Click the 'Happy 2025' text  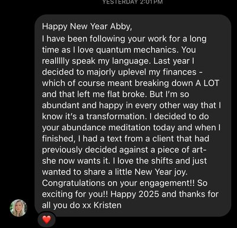click(x=135, y=194)
